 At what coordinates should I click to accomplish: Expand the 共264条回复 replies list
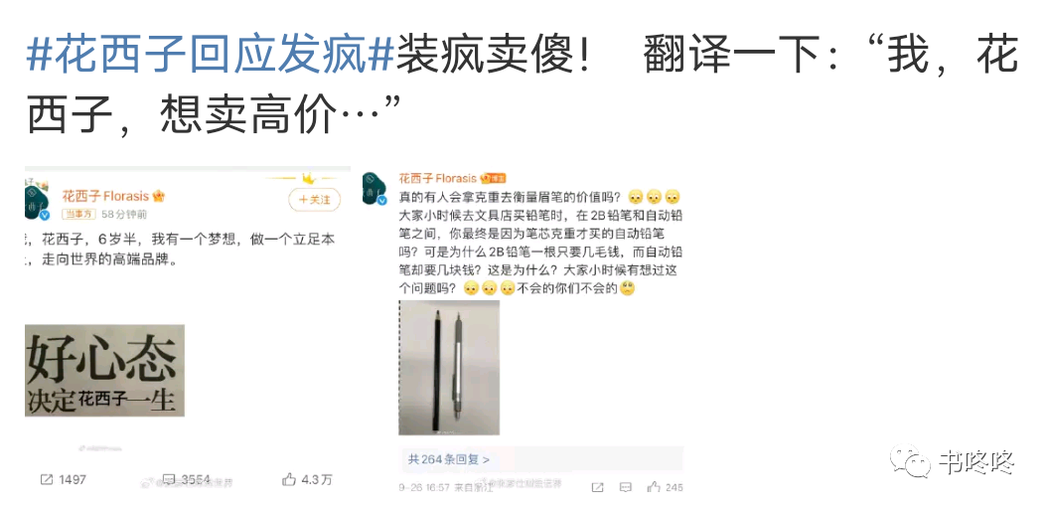(449, 459)
